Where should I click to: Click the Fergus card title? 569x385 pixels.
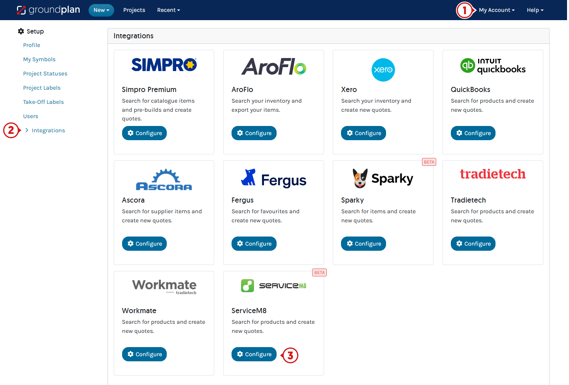243,200
